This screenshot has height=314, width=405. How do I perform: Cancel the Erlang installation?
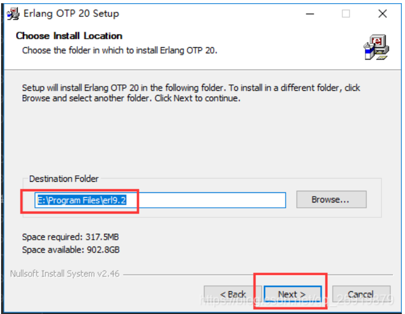[360, 294]
